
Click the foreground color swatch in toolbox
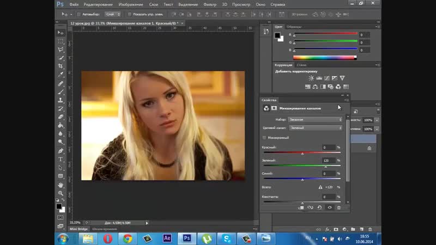pyautogui.click(x=59, y=206)
